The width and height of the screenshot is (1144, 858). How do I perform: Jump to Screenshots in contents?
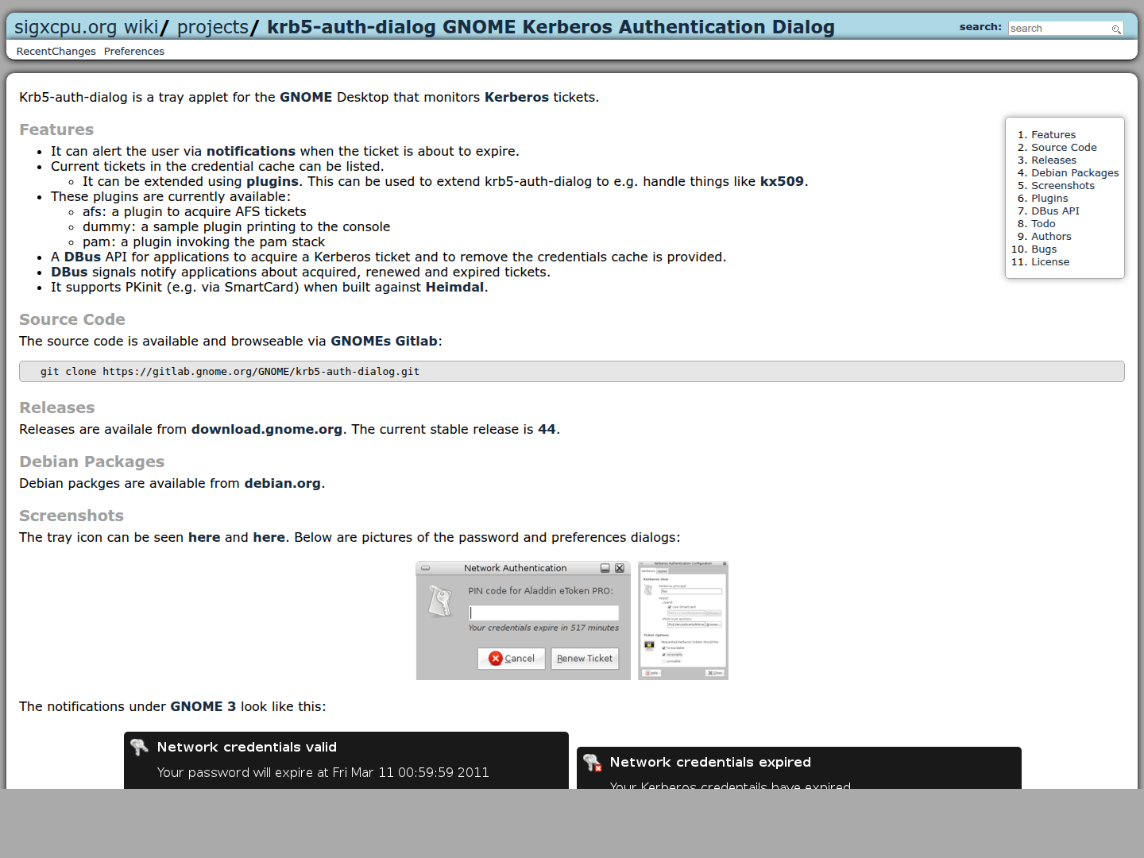(1063, 186)
